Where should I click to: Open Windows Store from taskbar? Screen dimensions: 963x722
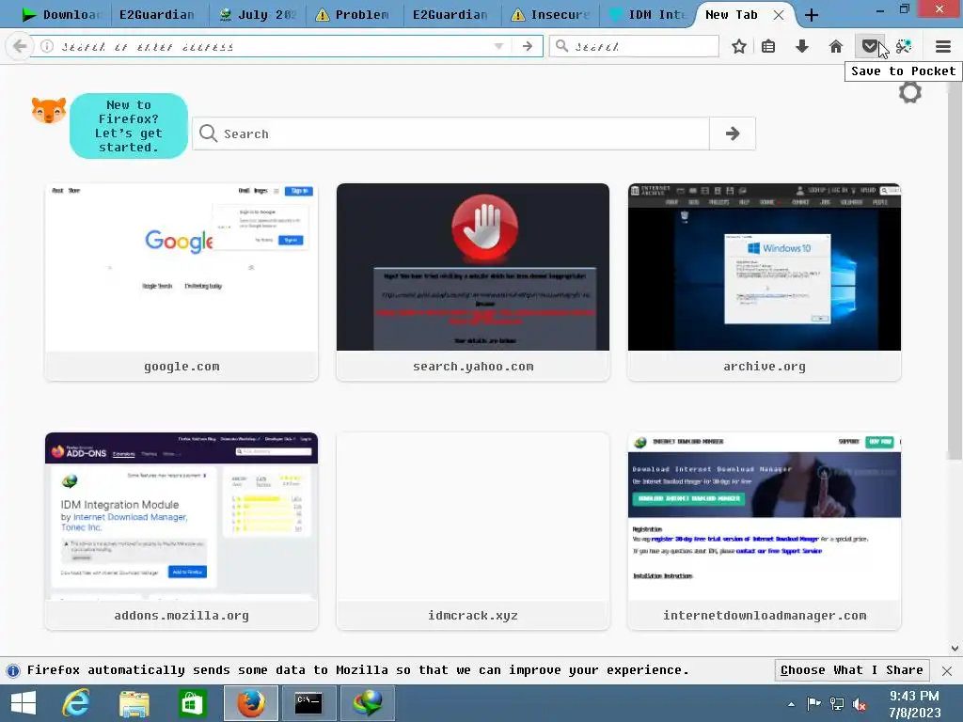tap(192, 703)
